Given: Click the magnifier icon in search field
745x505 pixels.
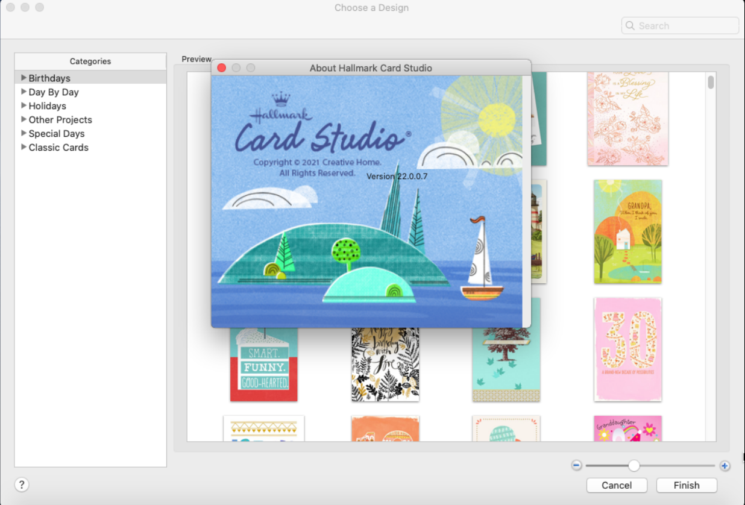Looking at the screenshot, I should click(x=630, y=26).
